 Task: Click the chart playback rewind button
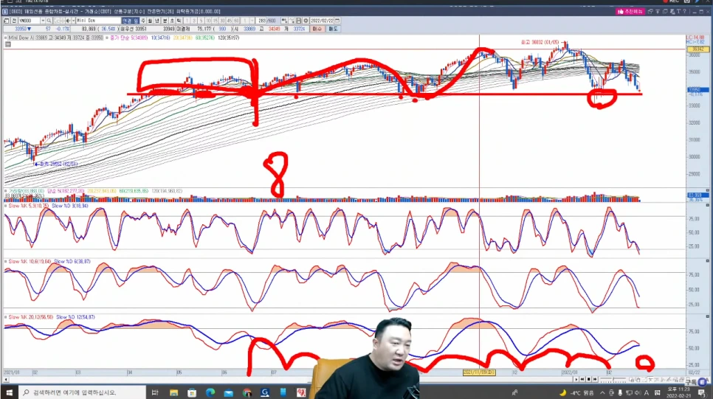click(x=582, y=379)
